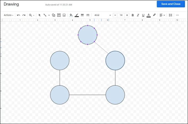
Task: Click the Image insert icon
Action: pyautogui.click(x=64, y=15)
